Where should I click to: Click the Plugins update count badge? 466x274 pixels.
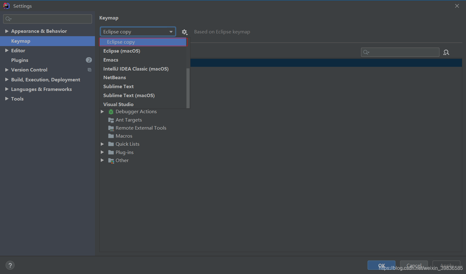coord(89,60)
